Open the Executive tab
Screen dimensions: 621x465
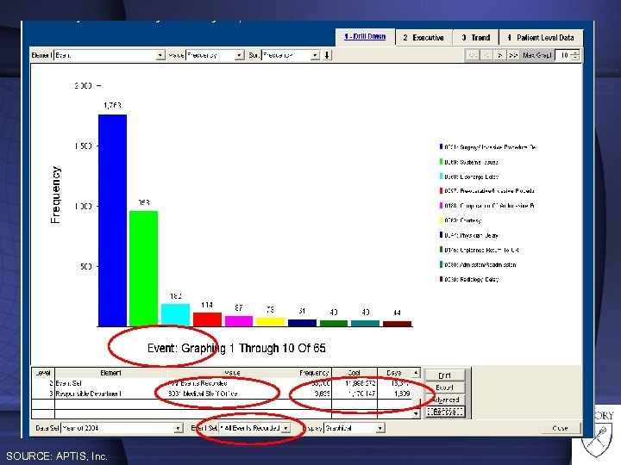click(x=423, y=38)
